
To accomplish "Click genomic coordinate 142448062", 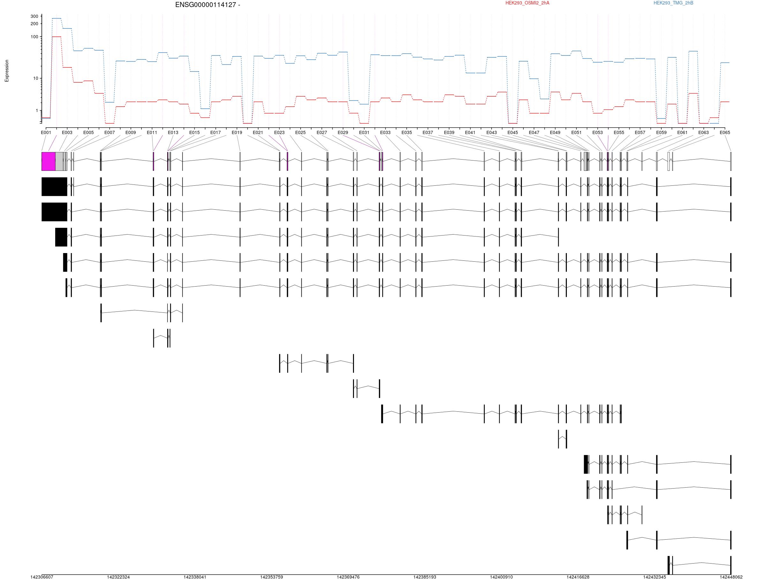I will point(731,577).
